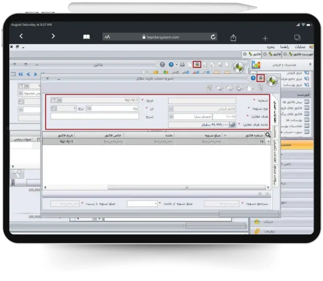Expand the ارز currency dropdown

click(x=89, y=108)
